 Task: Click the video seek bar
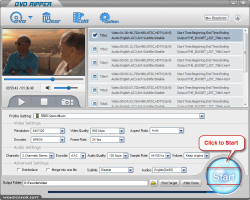click(43, 79)
